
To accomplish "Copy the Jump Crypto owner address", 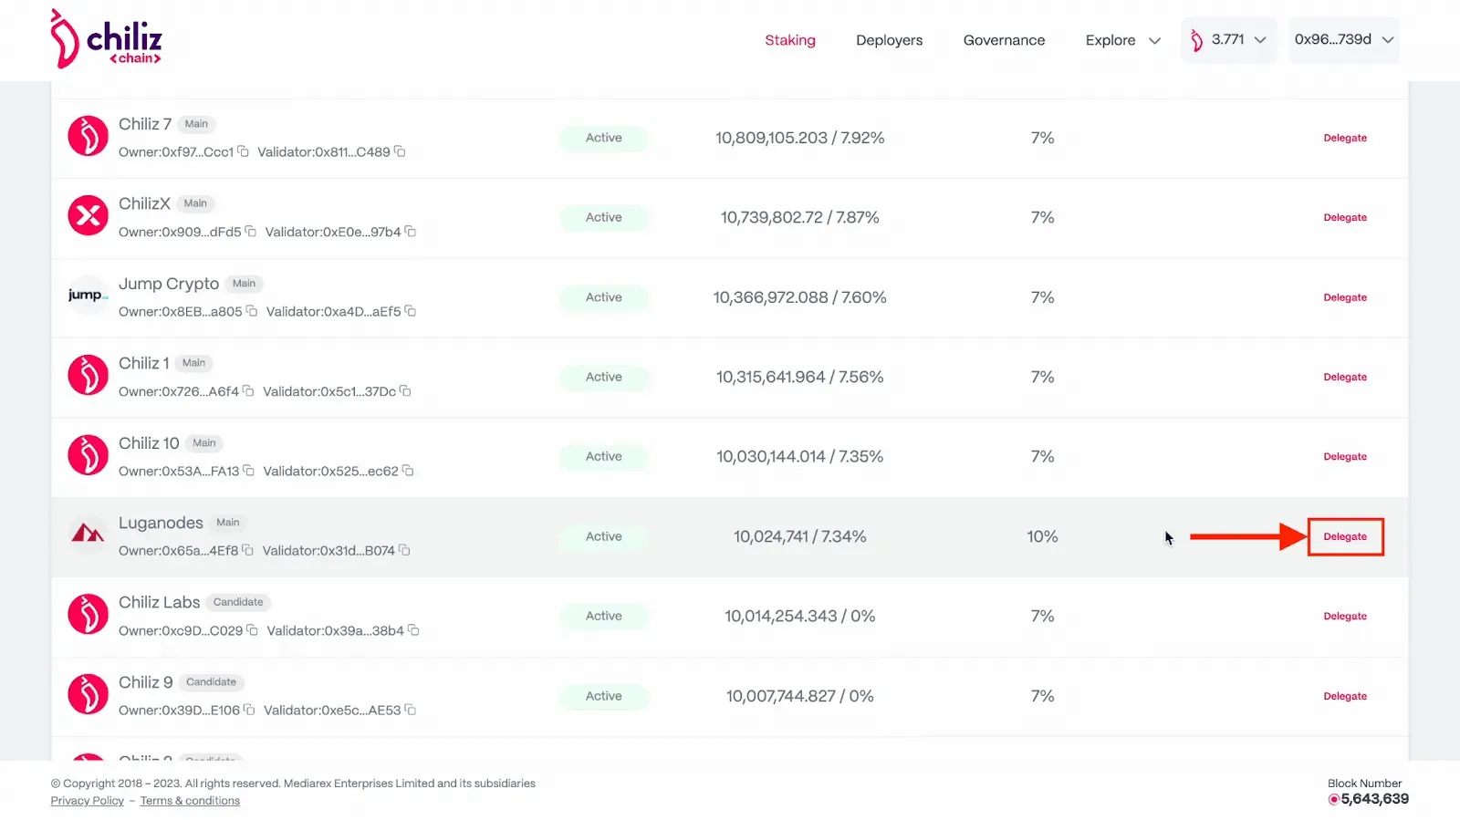I will pos(252,311).
